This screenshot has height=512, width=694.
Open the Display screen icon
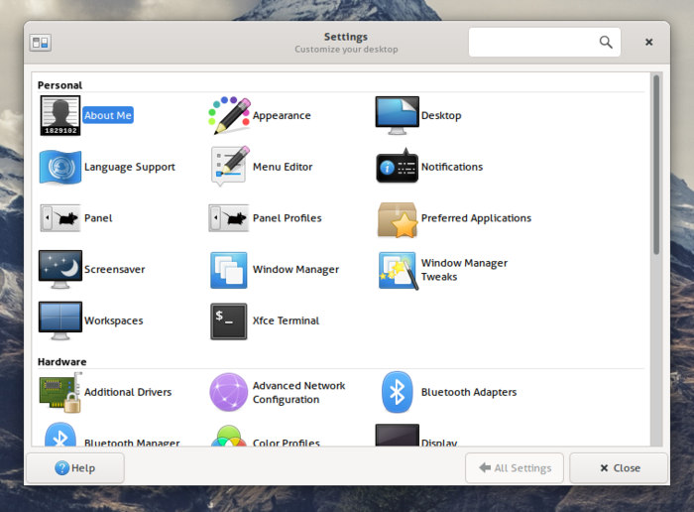[397, 435]
